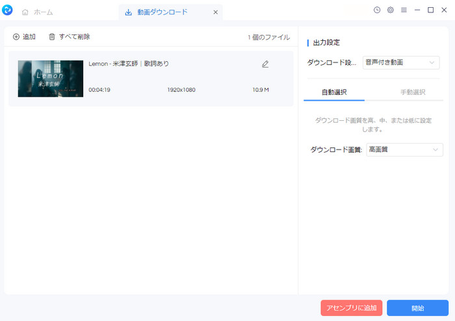Switch to the 手動選択 tab
This screenshot has width=455, height=321.
pyautogui.click(x=413, y=92)
